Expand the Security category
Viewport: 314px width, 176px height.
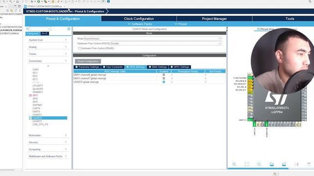coord(48,142)
